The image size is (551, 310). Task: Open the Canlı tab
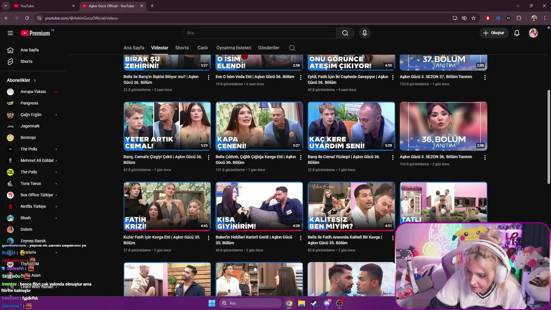click(x=202, y=48)
